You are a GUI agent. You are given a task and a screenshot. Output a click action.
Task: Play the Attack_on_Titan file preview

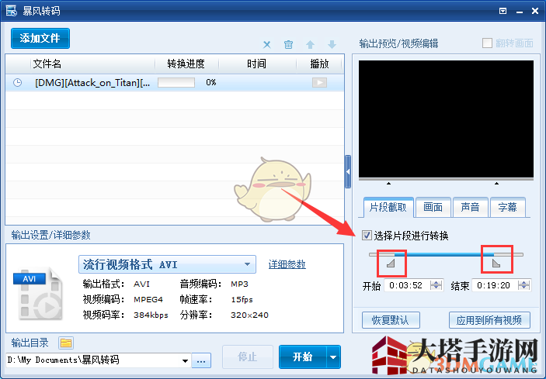319,82
